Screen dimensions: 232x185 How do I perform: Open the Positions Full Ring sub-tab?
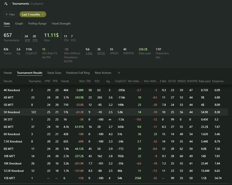click(x=78, y=73)
